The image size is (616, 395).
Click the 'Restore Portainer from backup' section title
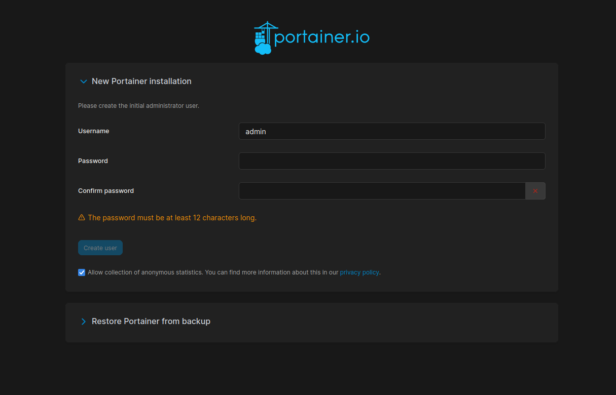pos(151,322)
